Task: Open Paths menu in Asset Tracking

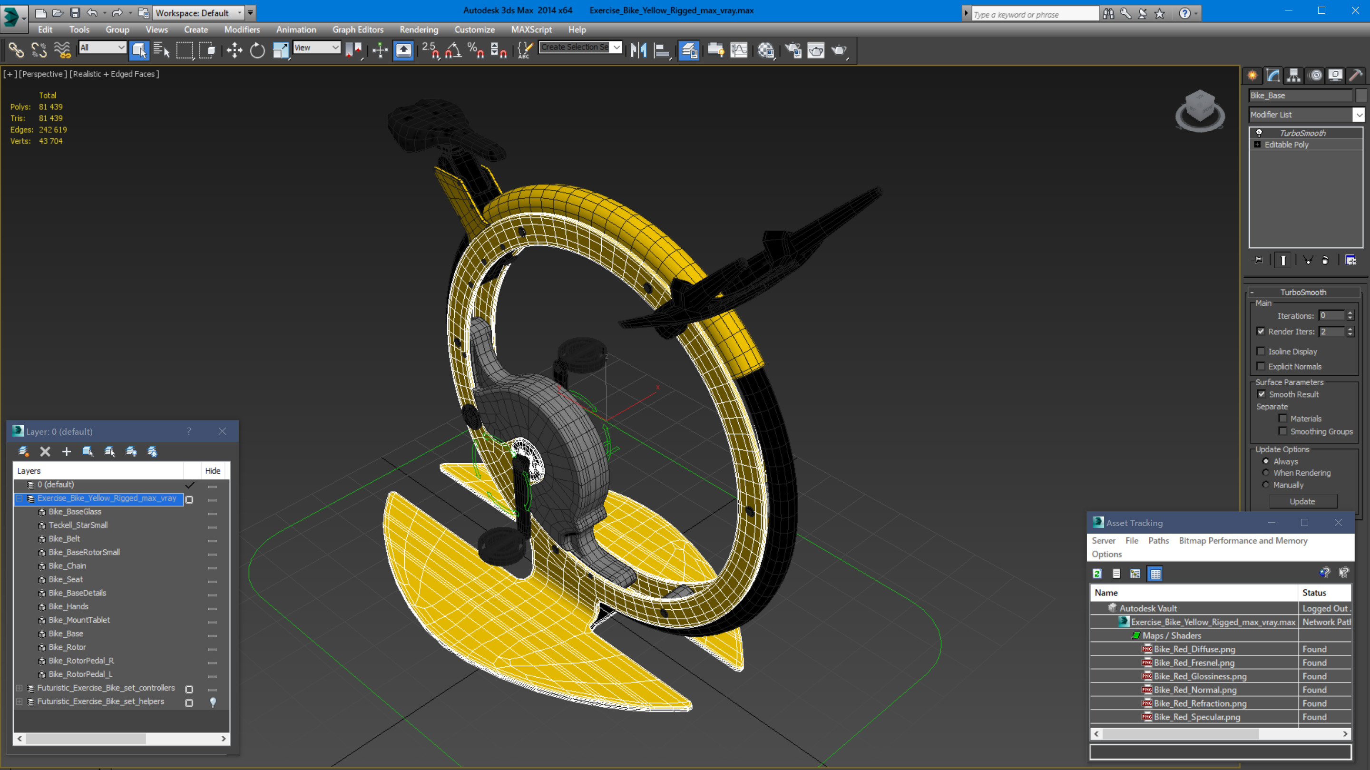Action: [1158, 540]
